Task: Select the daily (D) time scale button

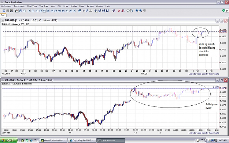Action: 67,11
